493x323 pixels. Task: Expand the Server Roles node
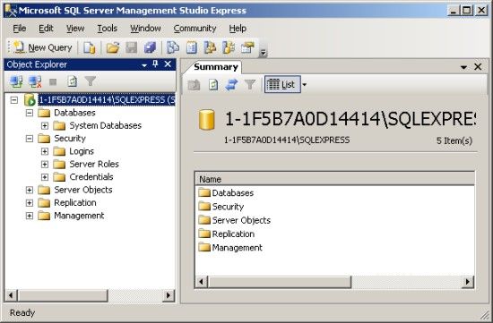[x=45, y=164]
